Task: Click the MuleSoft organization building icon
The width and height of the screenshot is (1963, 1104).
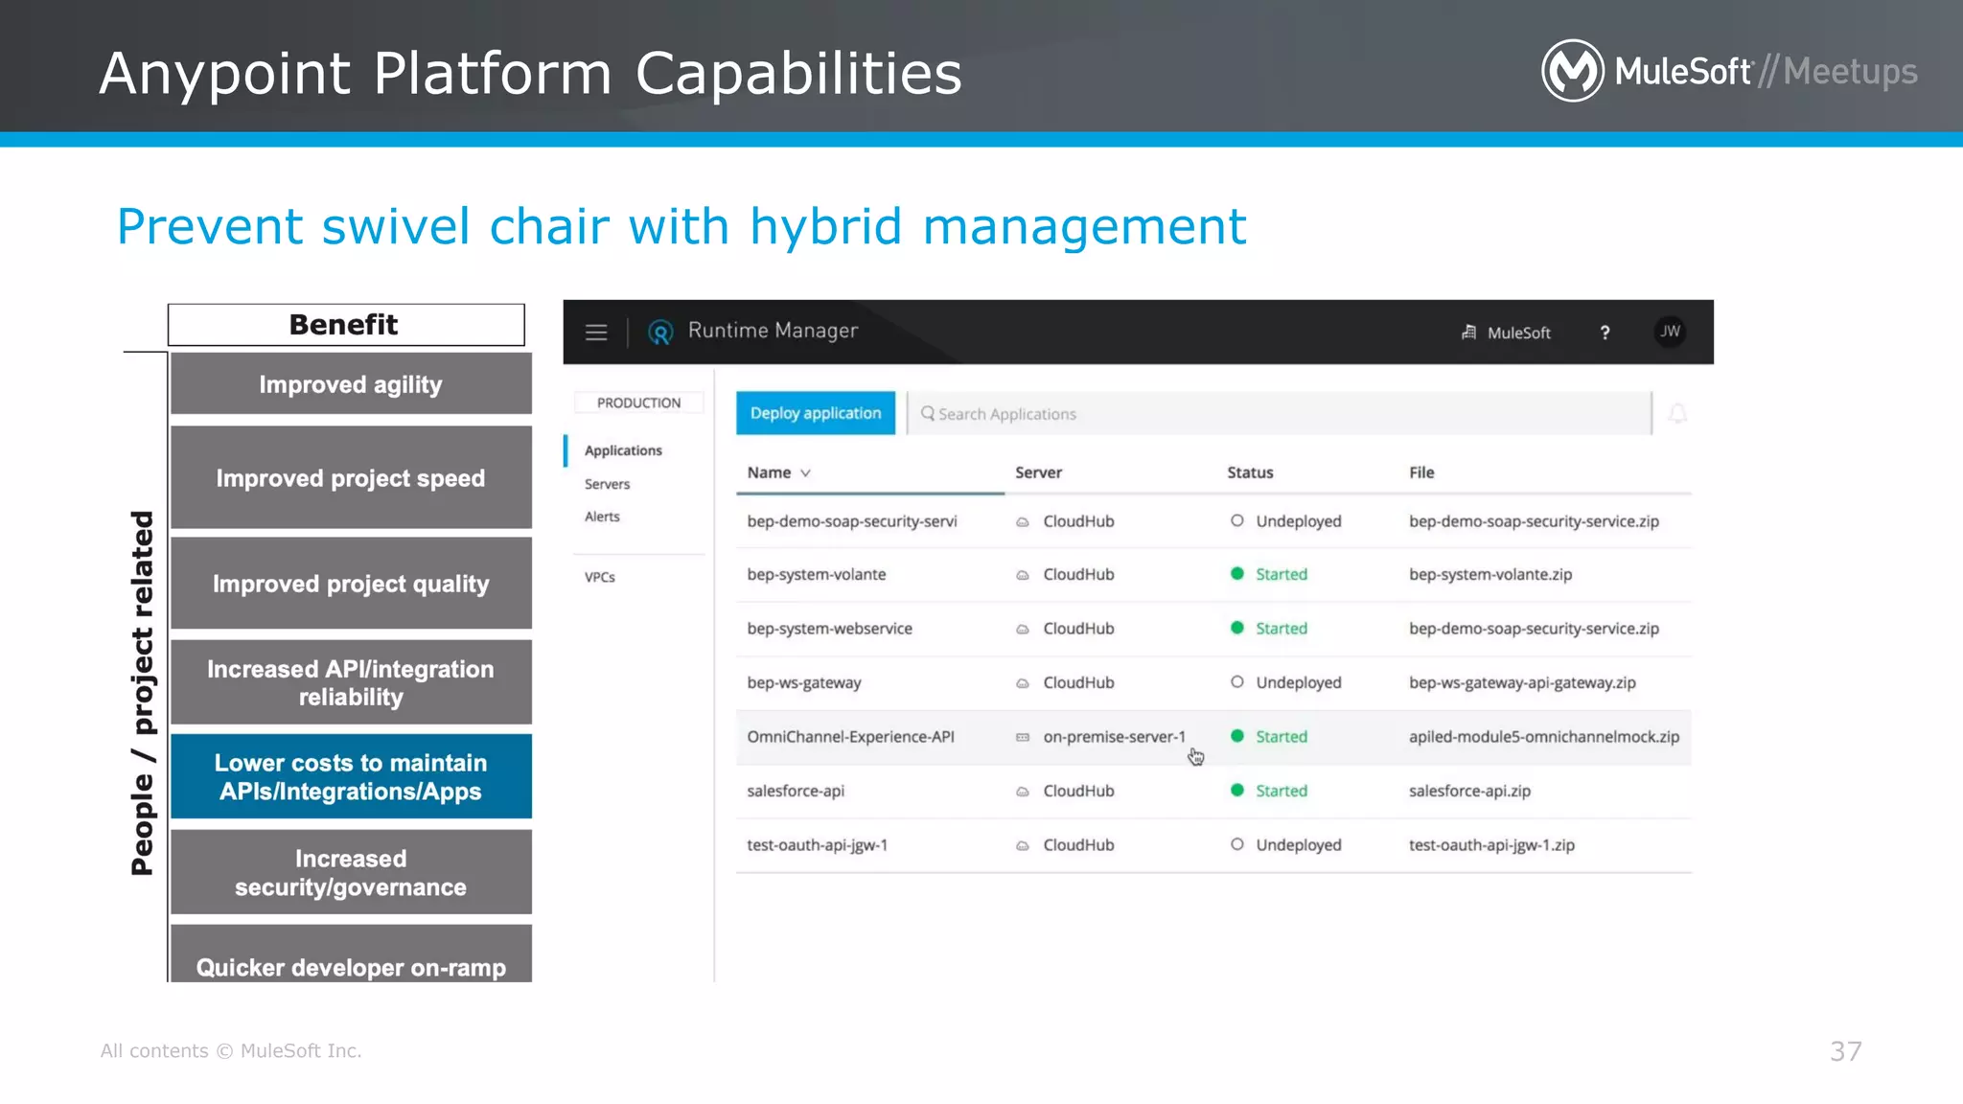Action: coord(1468,333)
